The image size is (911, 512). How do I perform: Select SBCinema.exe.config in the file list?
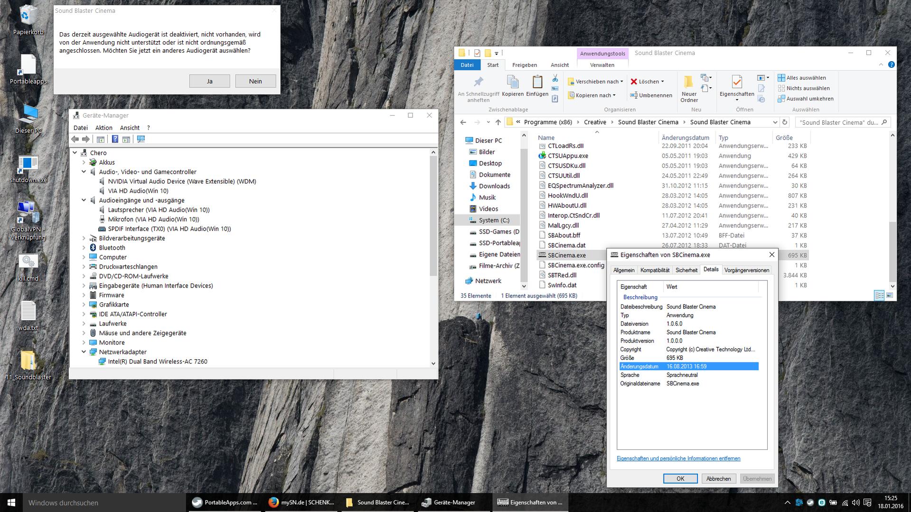point(576,265)
